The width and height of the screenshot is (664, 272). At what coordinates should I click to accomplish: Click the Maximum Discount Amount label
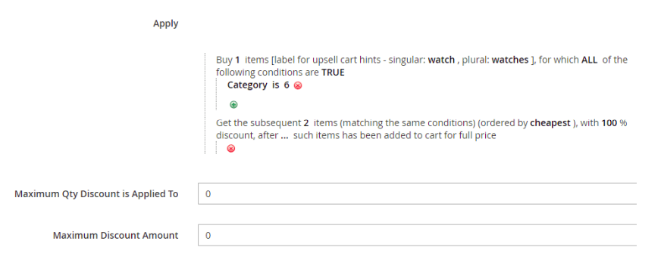point(116,235)
